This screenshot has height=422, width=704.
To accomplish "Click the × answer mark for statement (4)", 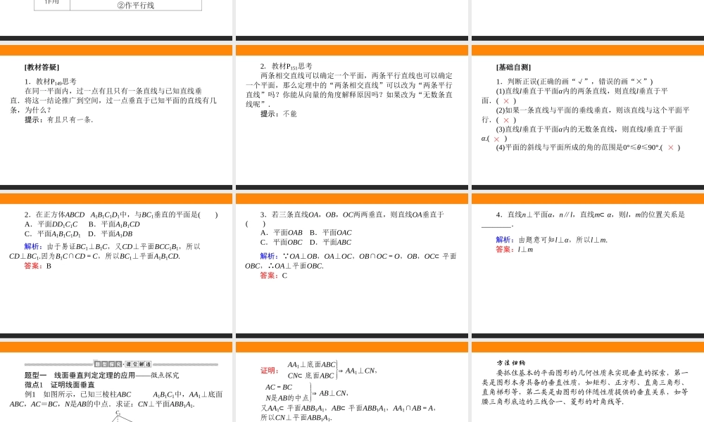I will click(671, 148).
